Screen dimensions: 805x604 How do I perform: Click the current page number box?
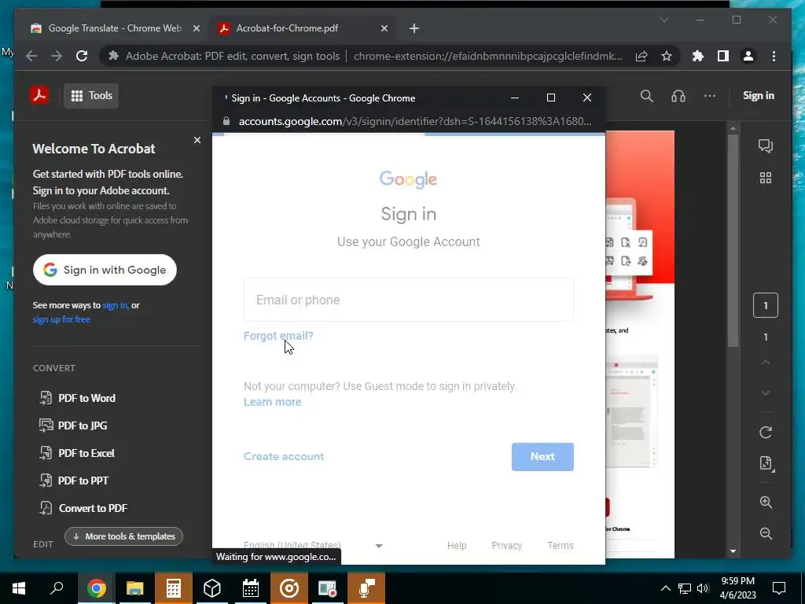766,306
